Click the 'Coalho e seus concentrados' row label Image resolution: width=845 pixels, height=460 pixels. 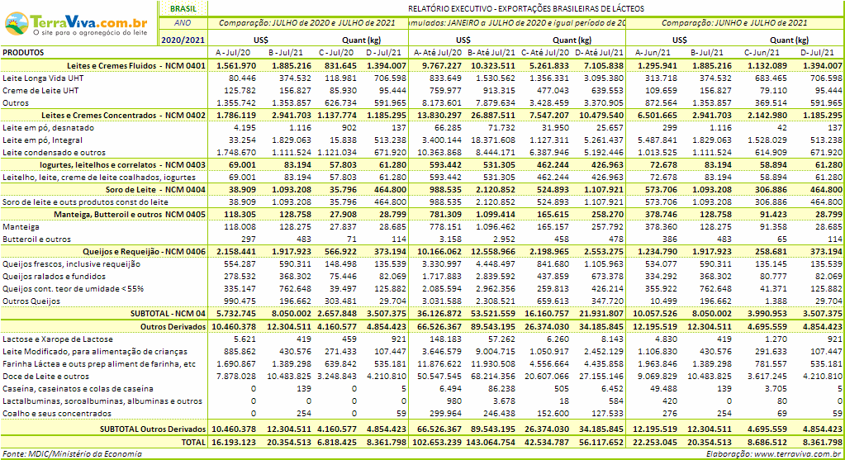pyautogui.click(x=57, y=415)
